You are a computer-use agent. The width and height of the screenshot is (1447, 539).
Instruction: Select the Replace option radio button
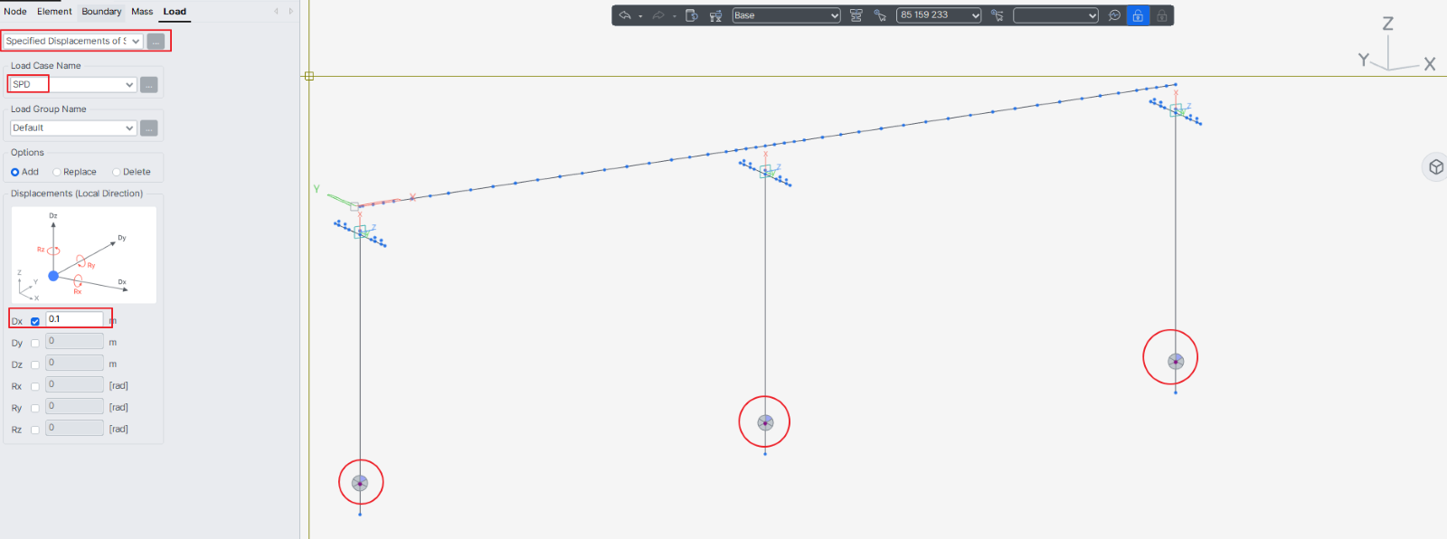[x=57, y=172]
